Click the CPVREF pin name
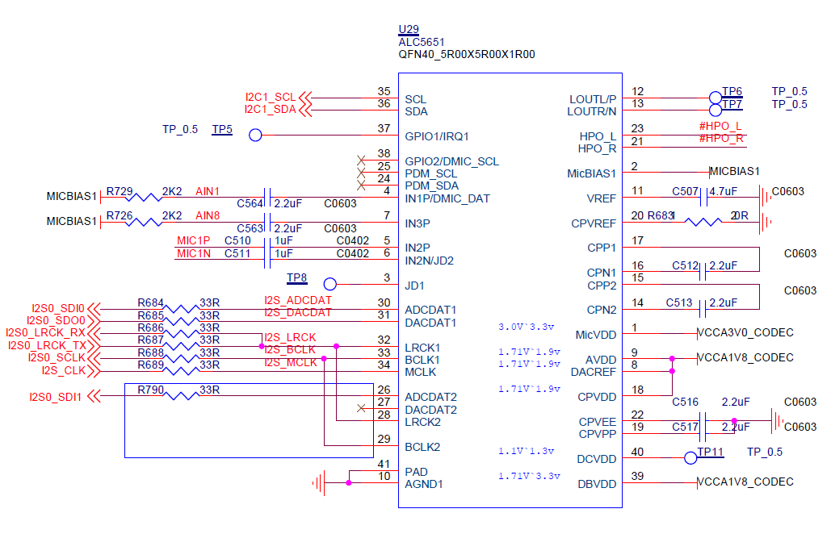 tap(594, 223)
